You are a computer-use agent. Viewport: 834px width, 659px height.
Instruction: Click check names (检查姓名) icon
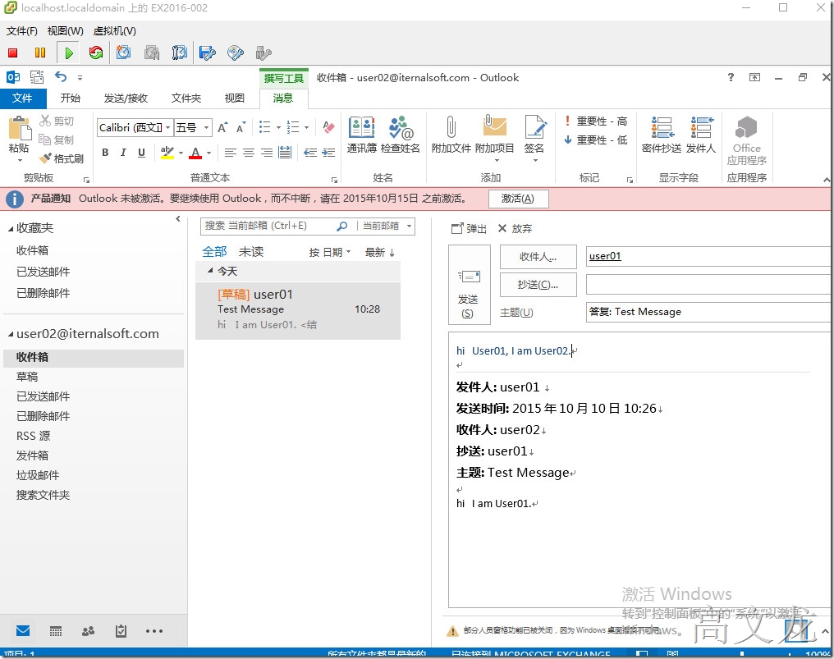(401, 135)
